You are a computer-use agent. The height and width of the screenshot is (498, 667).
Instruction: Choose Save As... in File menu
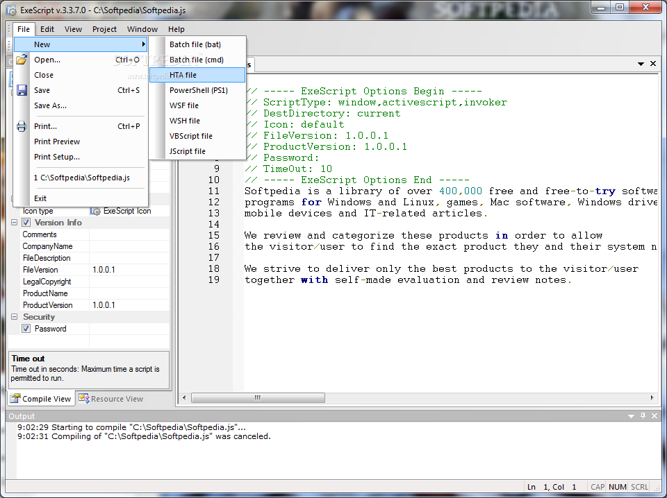[x=81, y=105]
